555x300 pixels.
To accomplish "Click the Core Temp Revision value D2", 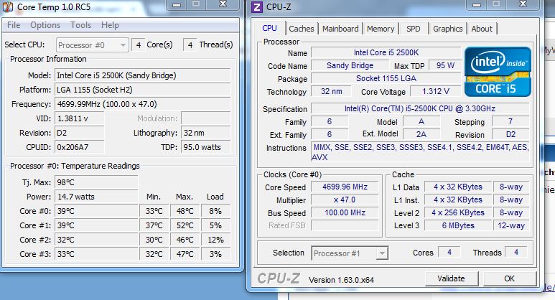I will (80, 133).
